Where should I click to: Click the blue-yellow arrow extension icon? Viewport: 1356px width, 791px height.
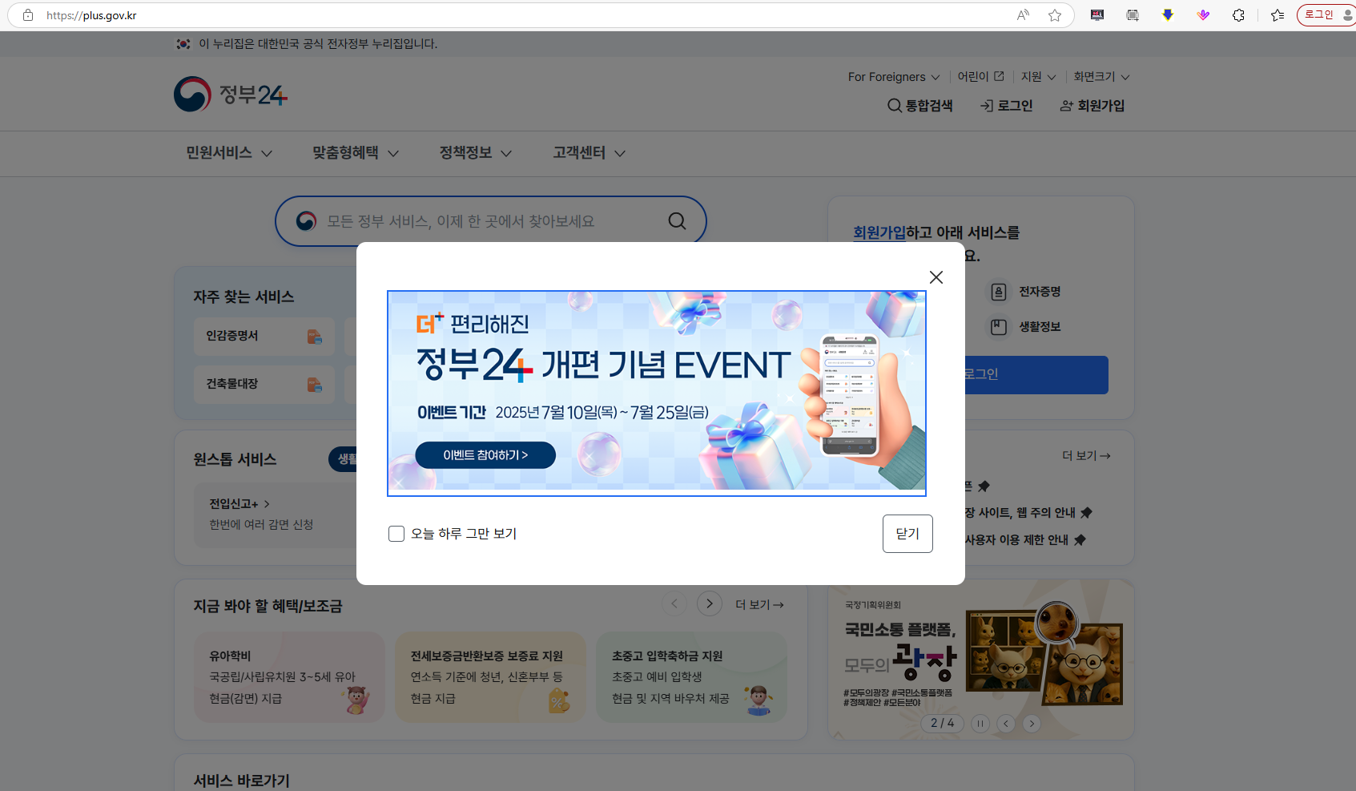coord(1168,15)
